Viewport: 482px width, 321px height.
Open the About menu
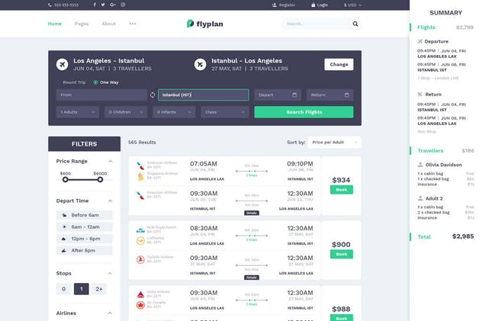click(109, 24)
